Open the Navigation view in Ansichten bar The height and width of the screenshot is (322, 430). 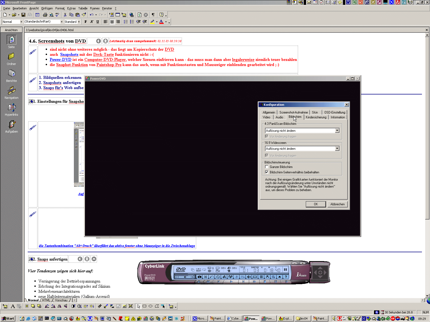point(11,93)
